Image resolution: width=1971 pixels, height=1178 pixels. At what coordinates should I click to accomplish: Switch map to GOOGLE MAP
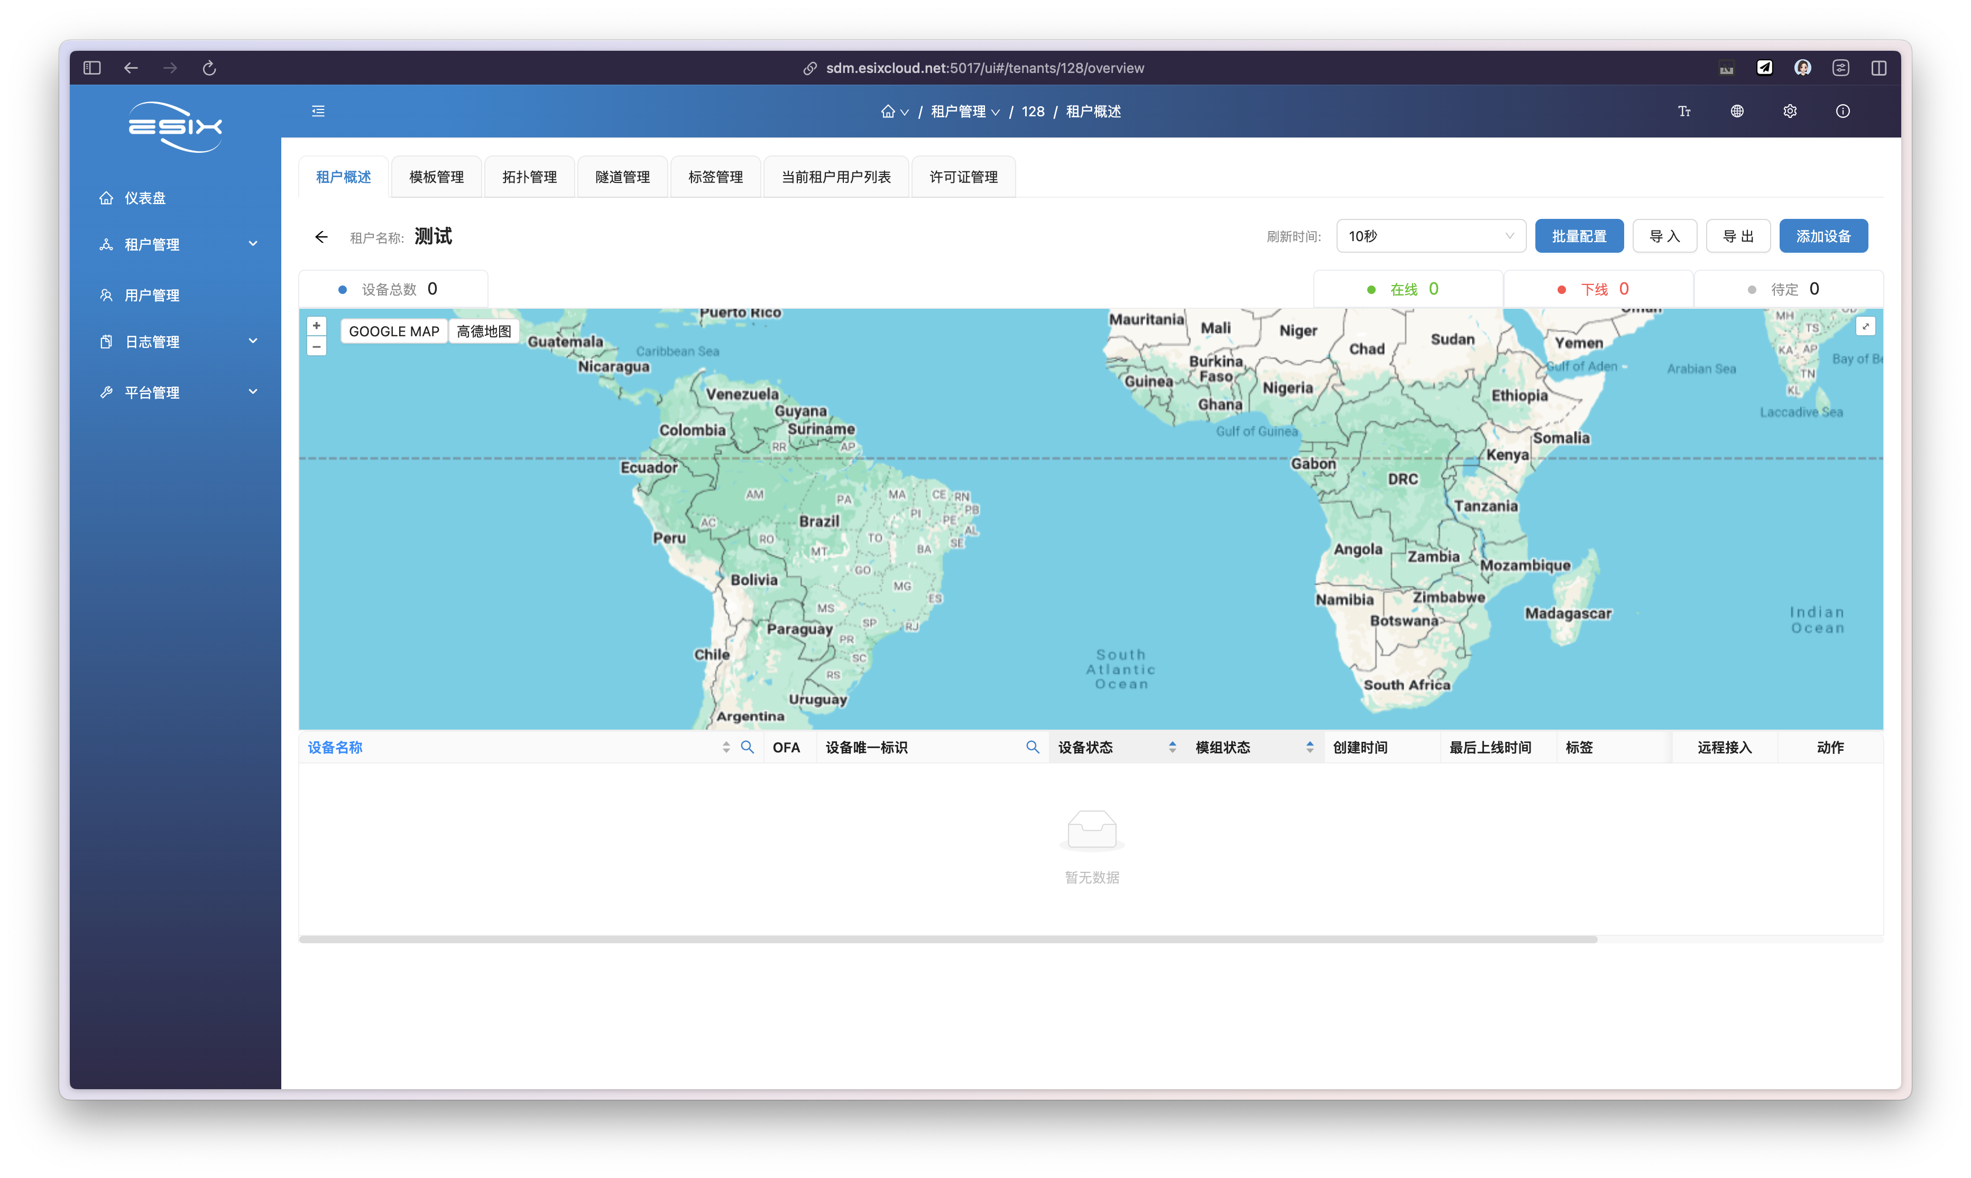click(x=394, y=332)
